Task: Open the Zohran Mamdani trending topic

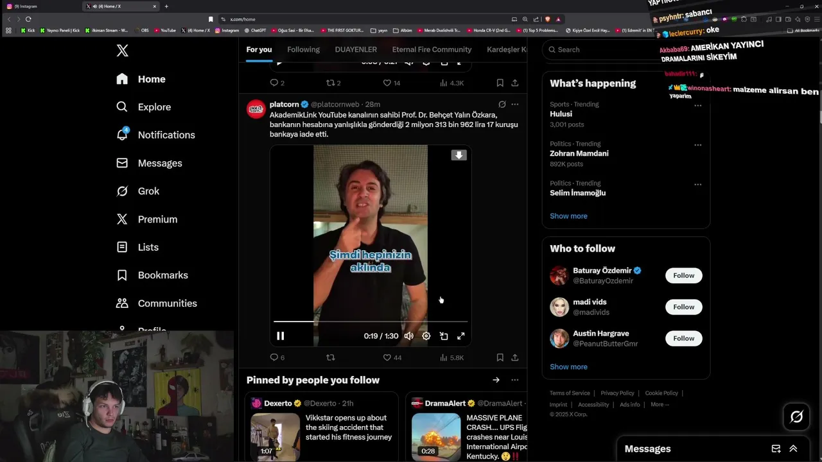Action: coord(579,153)
